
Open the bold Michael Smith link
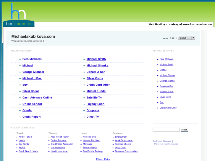(x=96, y=59)
